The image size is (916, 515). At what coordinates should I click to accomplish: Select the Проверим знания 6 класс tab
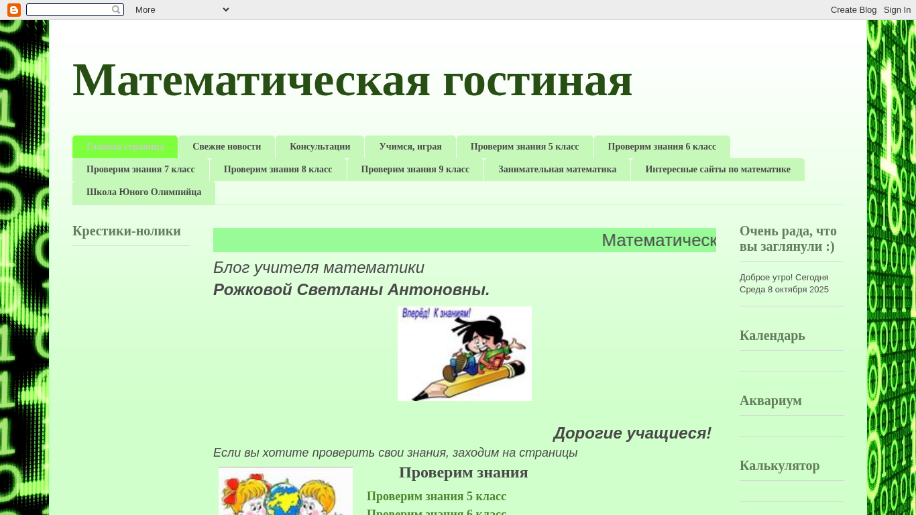(x=662, y=147)
